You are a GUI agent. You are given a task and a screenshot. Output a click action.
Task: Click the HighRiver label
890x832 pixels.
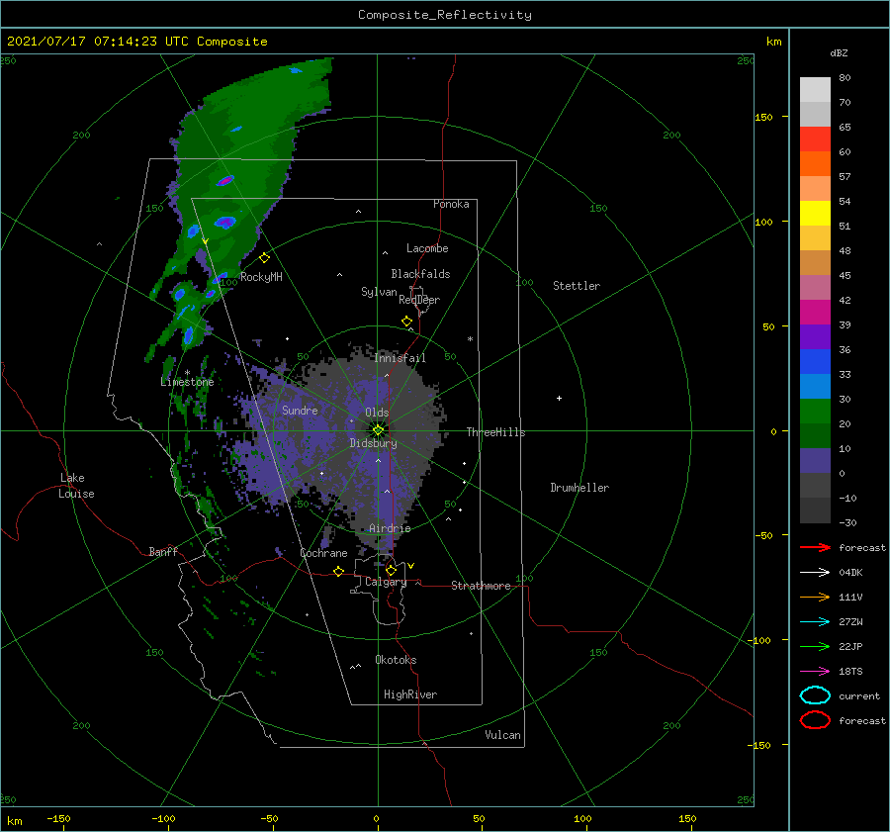pyautogui.click(x=410, y=694)
